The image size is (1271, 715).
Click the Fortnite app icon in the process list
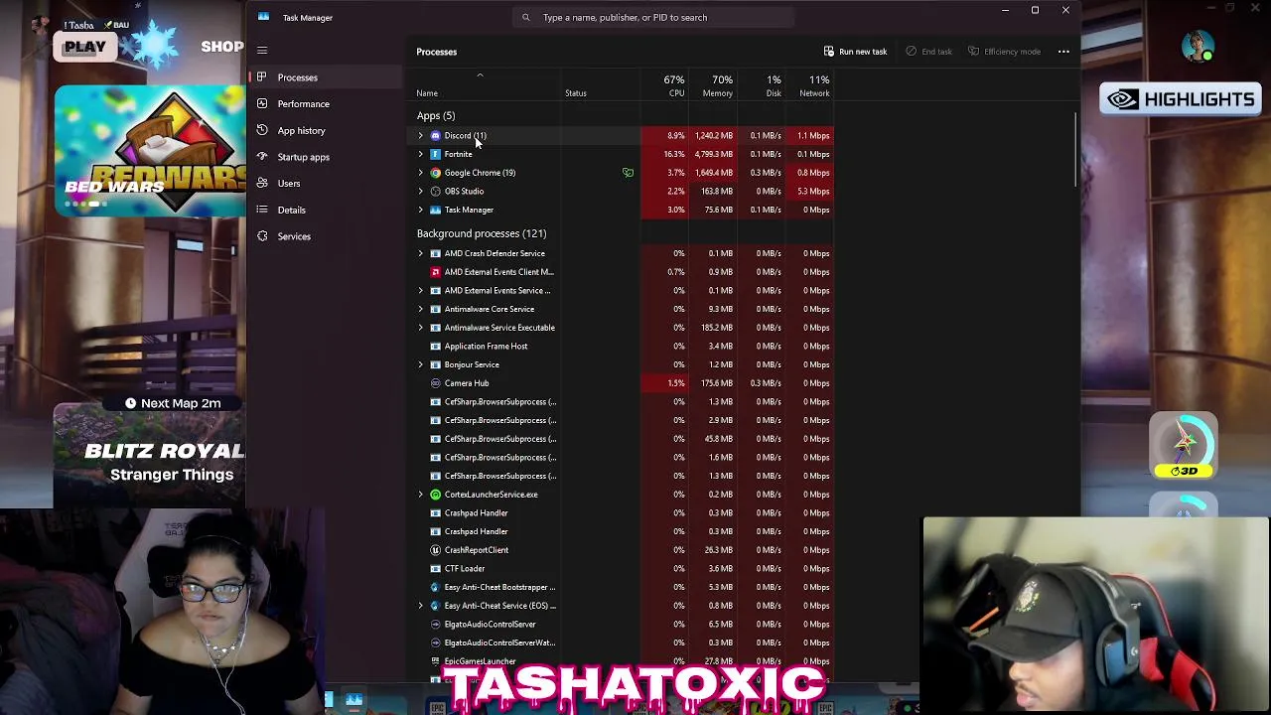(435, 154)
